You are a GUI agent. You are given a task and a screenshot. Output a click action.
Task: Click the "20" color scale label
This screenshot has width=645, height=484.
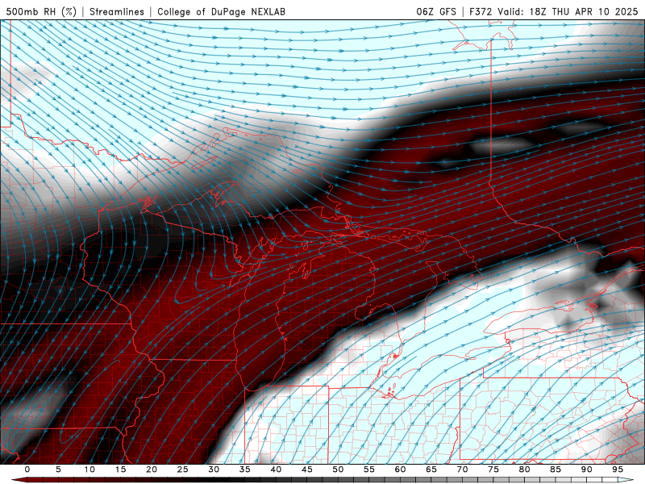(152, 469)
